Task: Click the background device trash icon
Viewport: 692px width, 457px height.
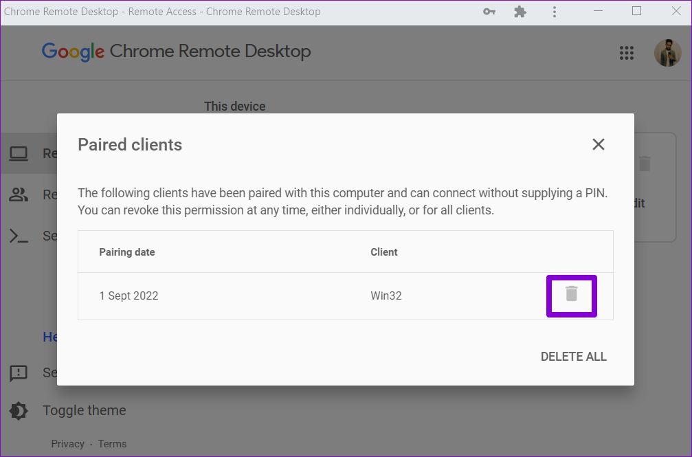Action: tap(645, 164)
